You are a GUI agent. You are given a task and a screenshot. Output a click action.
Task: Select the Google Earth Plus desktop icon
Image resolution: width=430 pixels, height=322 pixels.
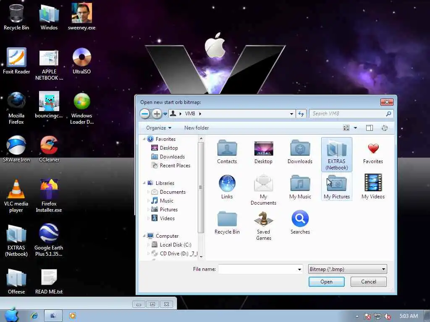pos(49,240)
